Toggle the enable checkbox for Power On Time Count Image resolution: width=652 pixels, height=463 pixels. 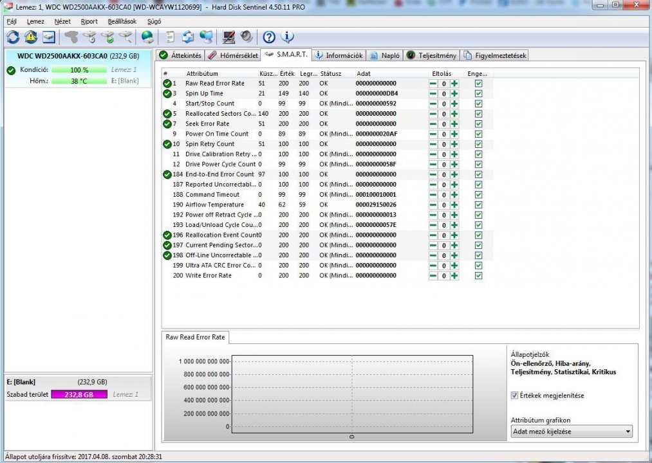(478, 134)
